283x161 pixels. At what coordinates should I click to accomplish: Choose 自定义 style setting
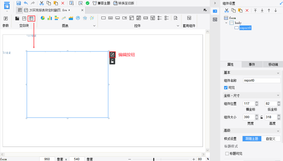click(x=271, y=139)
